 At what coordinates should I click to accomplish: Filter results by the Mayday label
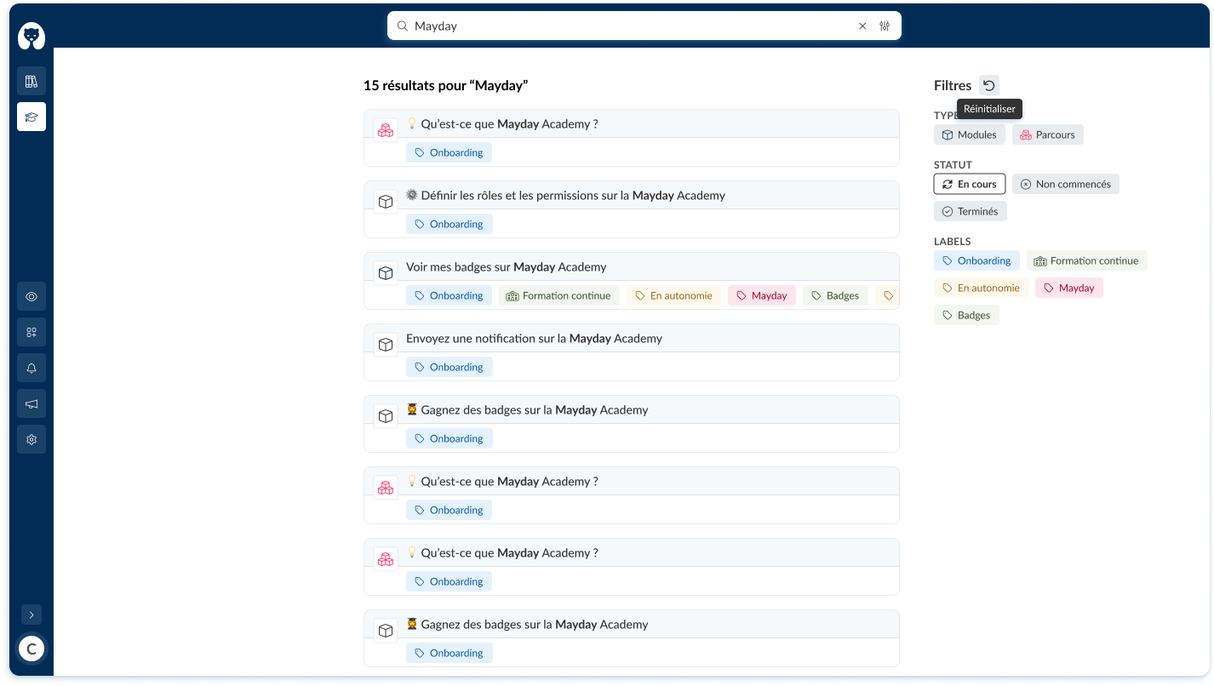pos(1068,288)
